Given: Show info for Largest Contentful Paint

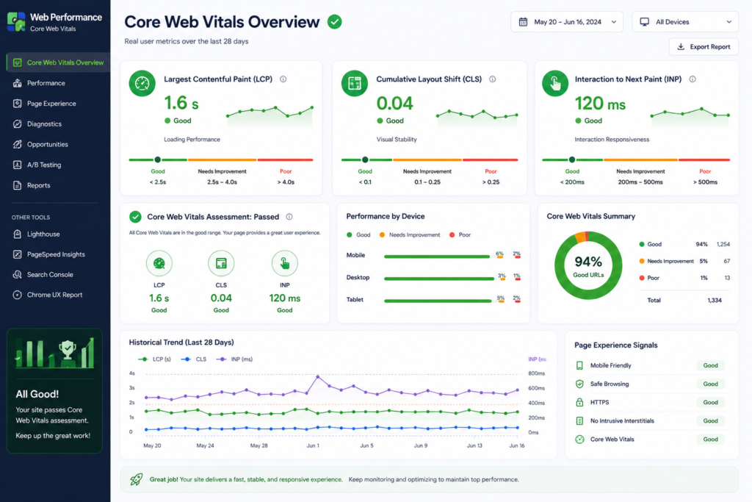Looking at the screenshot, I should (x=283, y=79).
